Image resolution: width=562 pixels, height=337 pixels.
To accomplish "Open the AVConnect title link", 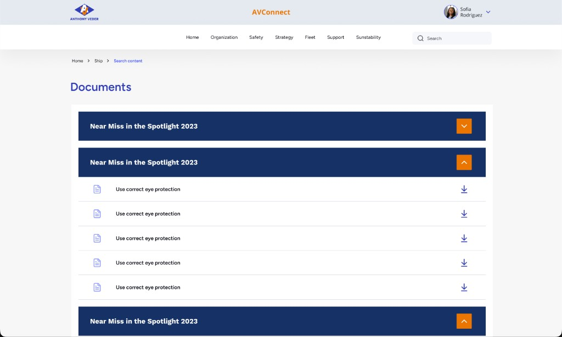I will (271, 12).
